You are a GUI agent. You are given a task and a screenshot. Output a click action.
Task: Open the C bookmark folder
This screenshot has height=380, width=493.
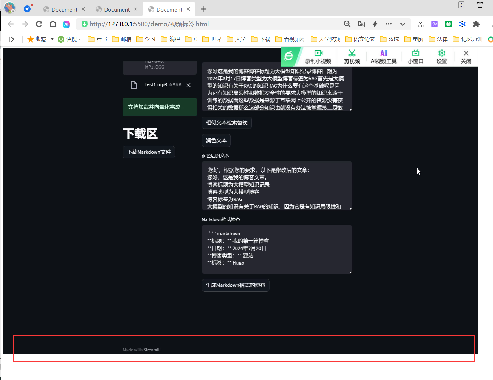191,39
